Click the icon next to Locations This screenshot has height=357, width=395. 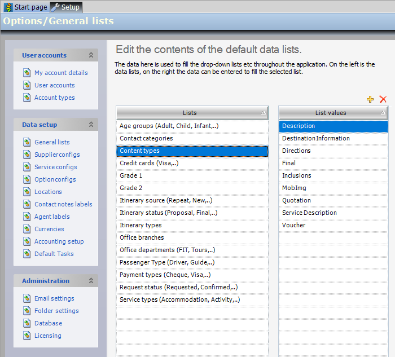[x=27, y=192]
